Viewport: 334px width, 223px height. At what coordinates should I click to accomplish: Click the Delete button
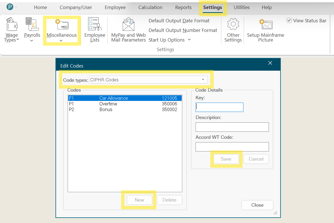[x=170, y=200]
